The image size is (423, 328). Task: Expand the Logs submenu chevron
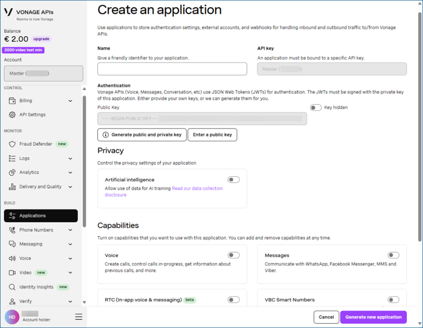pyautogui.click(x=70, y=159)
